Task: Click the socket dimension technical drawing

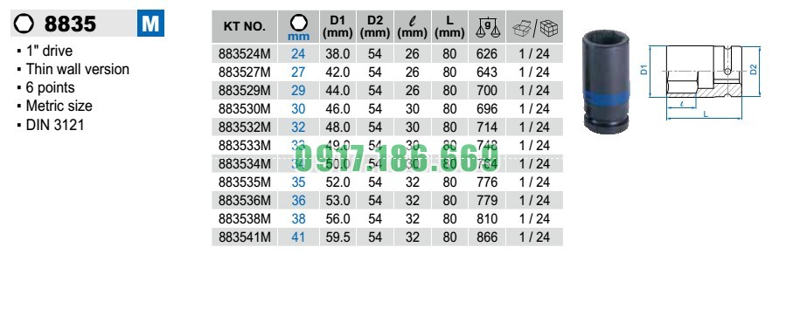Action: [x=704, y=82]
